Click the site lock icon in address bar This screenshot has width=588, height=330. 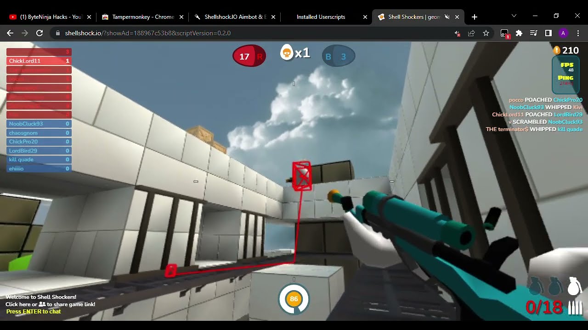click(58, 33)
